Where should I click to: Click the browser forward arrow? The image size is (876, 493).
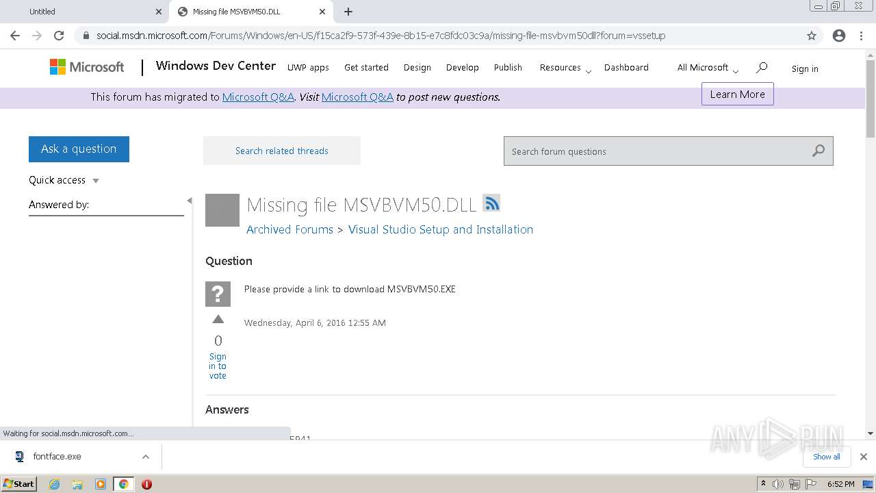tap(37, 36)
